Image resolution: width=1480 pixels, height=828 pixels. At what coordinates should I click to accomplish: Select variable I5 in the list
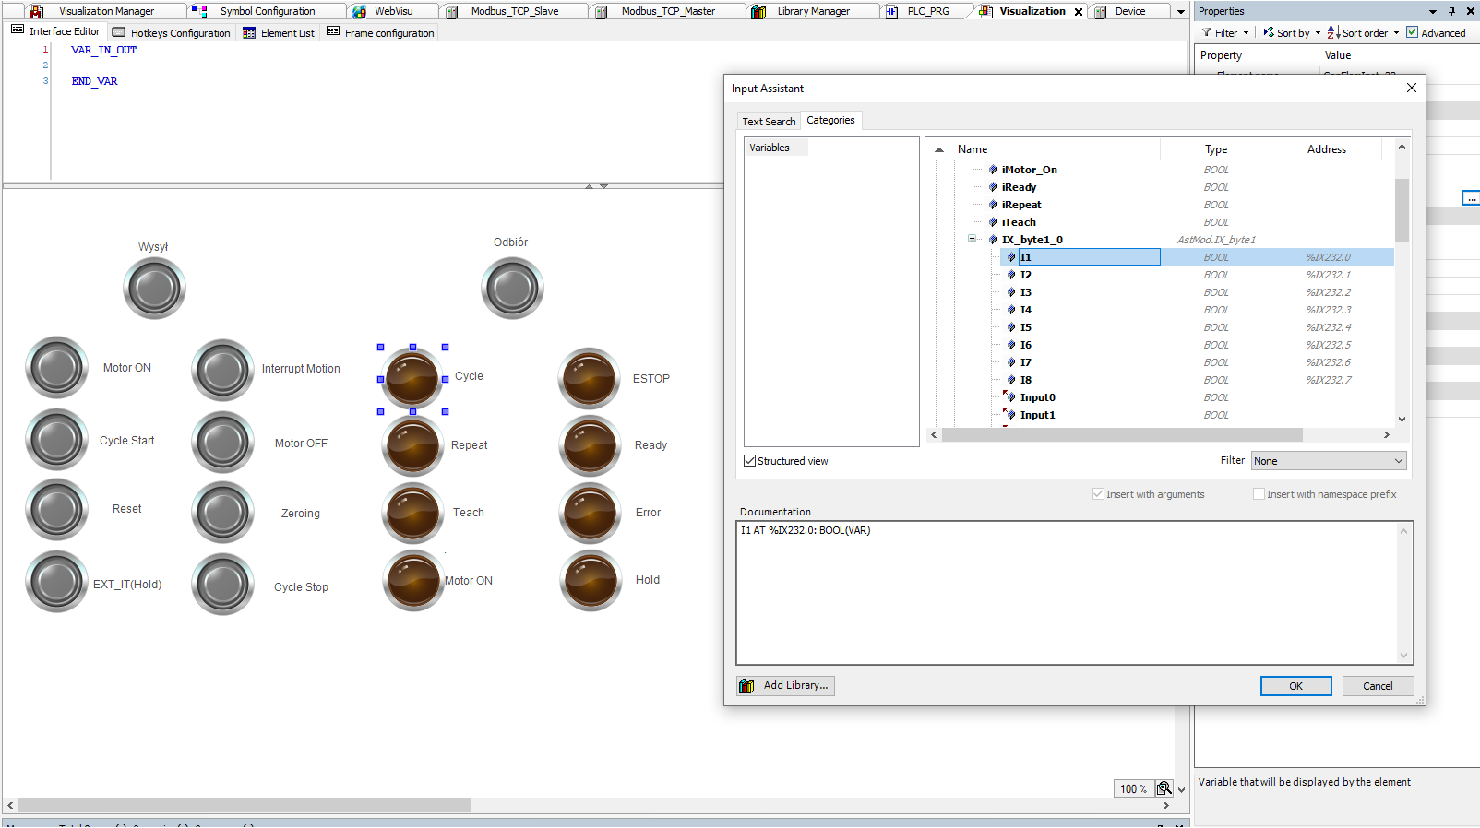[x=1026, y=327]
